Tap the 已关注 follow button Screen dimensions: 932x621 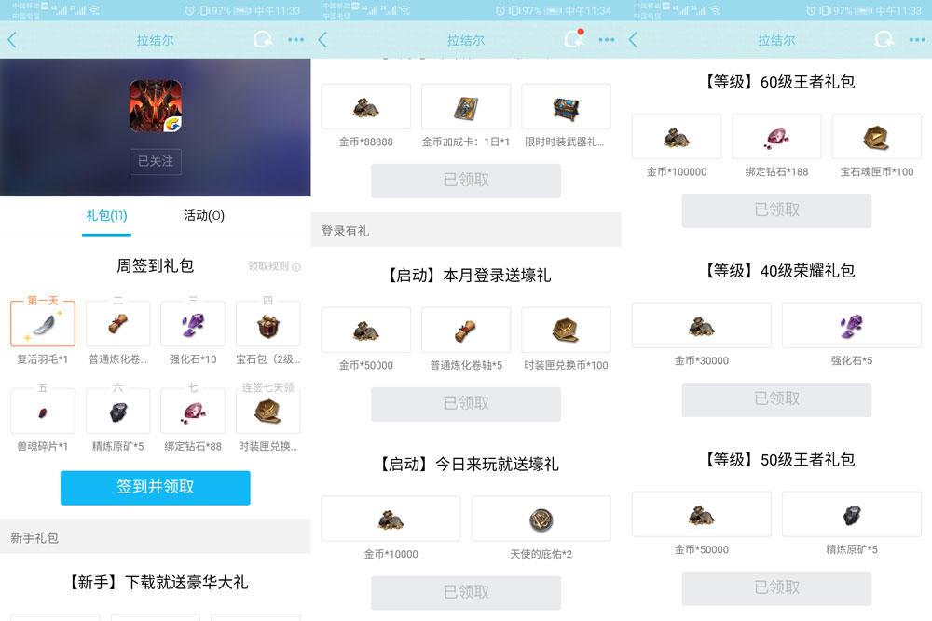pos(156,161)
